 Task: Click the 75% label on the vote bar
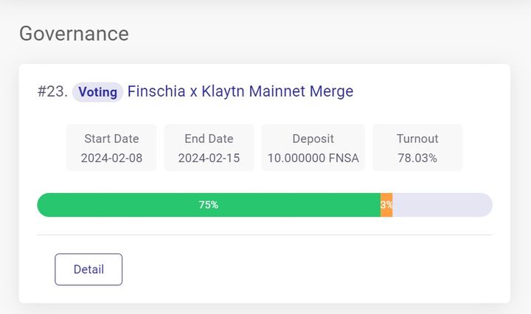click(209, 205)
